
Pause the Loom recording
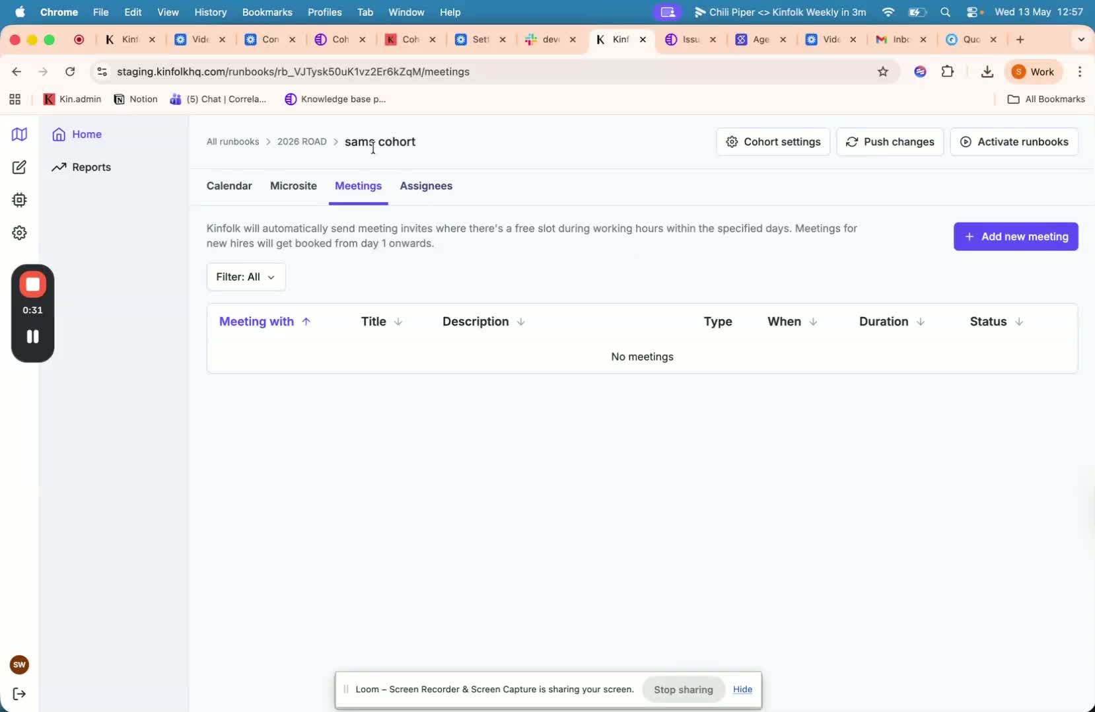point(32,336)
